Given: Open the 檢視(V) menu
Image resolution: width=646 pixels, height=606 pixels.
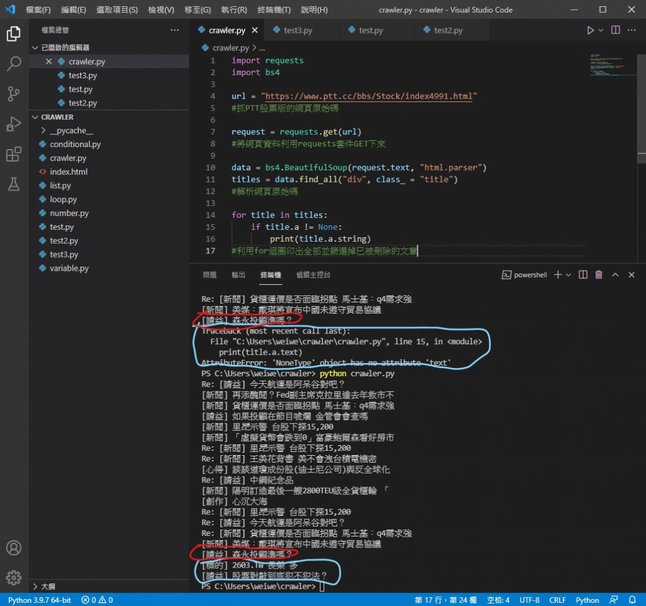Looking at the screenshot, I should click(x=161, y=9).
